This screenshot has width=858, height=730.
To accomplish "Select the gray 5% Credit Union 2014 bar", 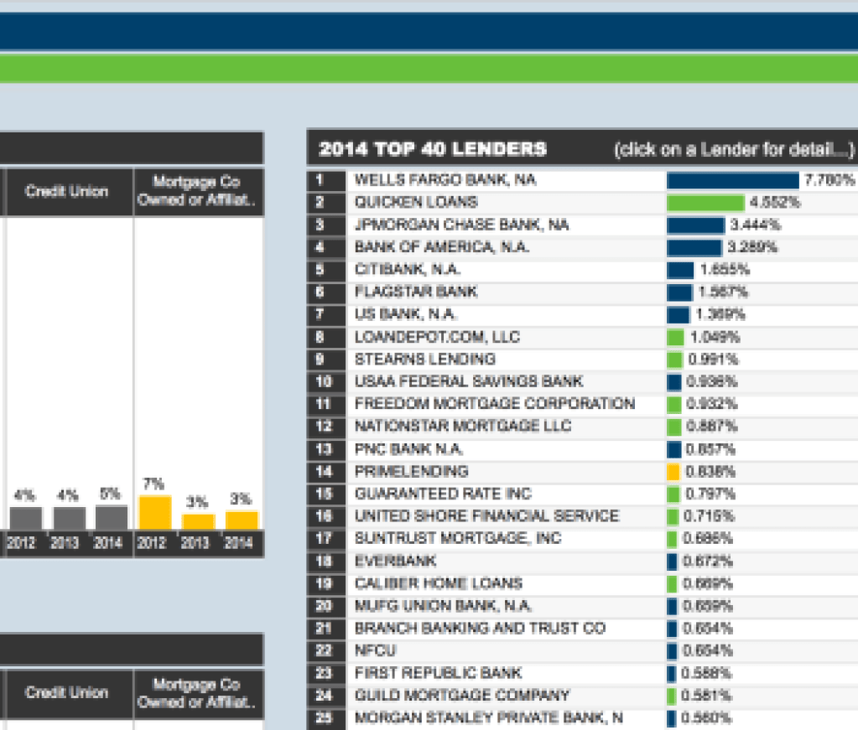I will [111, 517].
